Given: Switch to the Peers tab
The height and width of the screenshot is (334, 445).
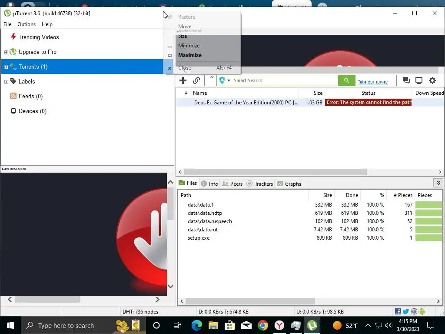Looking at the screenshot, I should [x=232, y=184].
